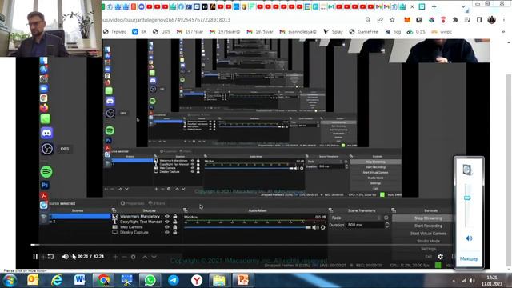Toggle the browser side panel

click(479, 20)
